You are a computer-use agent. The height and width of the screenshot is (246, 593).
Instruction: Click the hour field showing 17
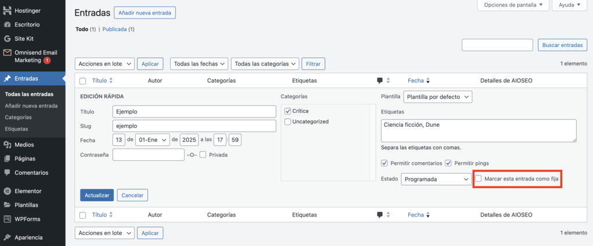tap(219, 140)
